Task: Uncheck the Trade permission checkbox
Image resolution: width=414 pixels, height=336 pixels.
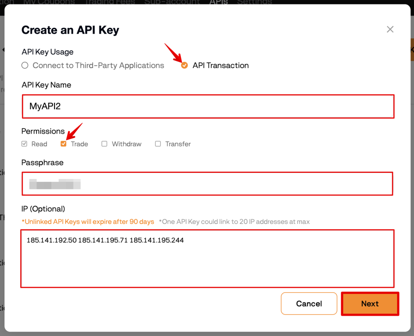Action: coord(63,144)
